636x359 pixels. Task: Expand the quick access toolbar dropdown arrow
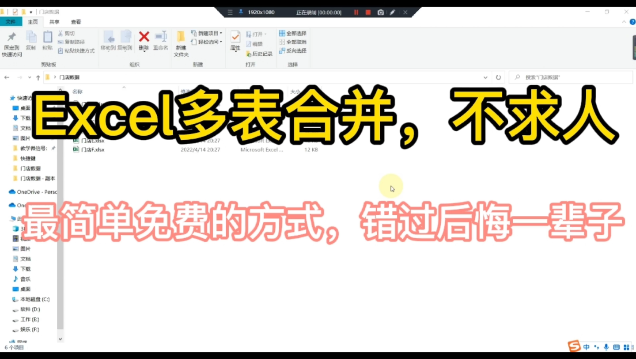[x=31, y=12]
